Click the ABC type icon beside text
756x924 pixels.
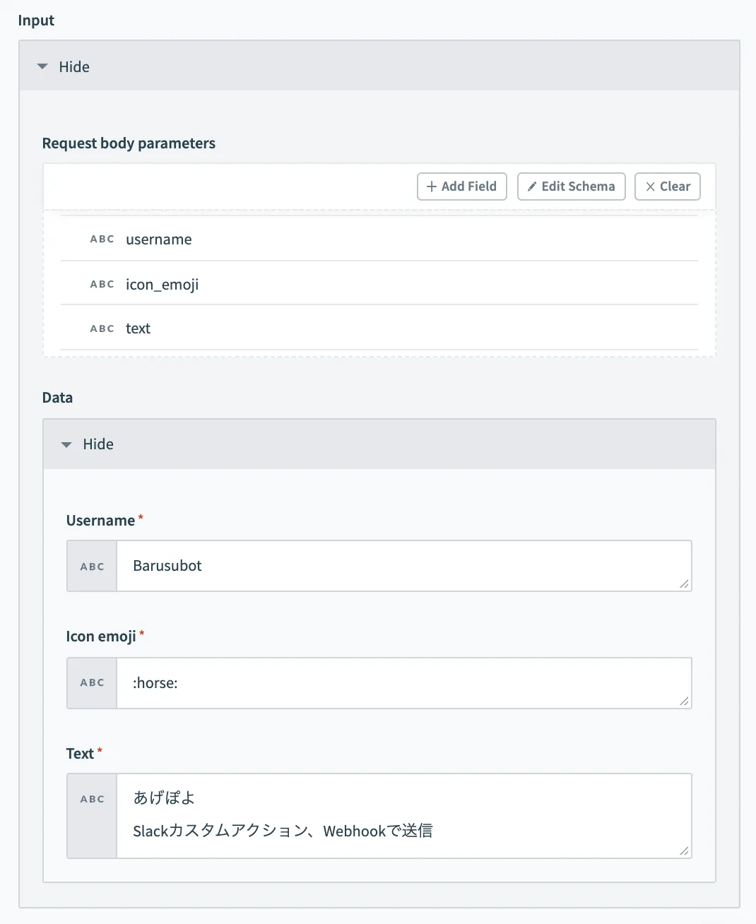(102, 328)
